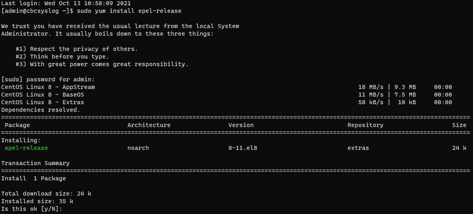
Task: Click the green epel-release package name
Action: pos(26,148)
